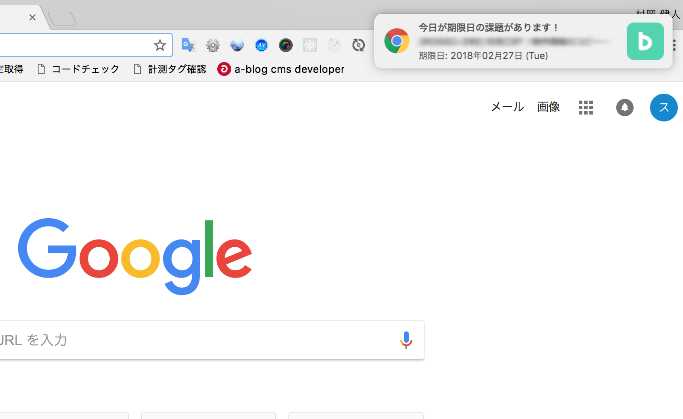This screenshot has height=419, width=683.
Task: Open a new tab
Action: [62, 18]
